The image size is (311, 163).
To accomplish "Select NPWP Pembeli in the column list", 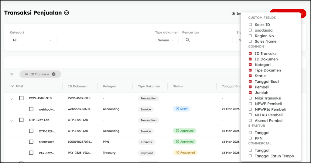I will (x=250, y=104).
